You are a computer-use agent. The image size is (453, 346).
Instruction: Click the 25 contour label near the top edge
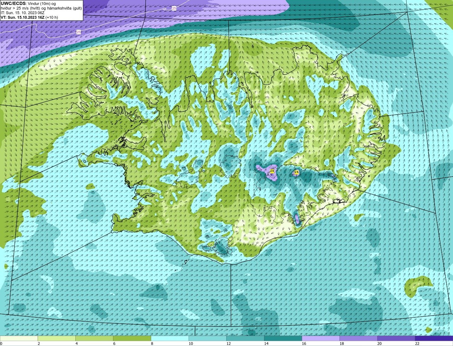tap(174, 8)
